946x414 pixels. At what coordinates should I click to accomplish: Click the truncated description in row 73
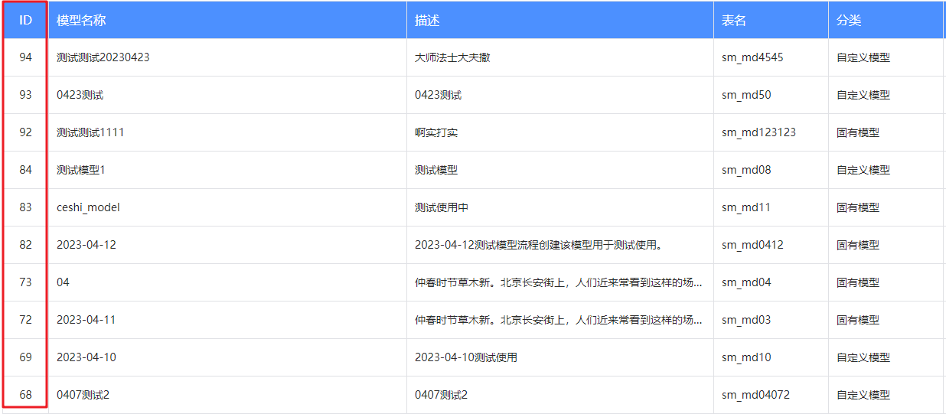(x=558, y=282)
